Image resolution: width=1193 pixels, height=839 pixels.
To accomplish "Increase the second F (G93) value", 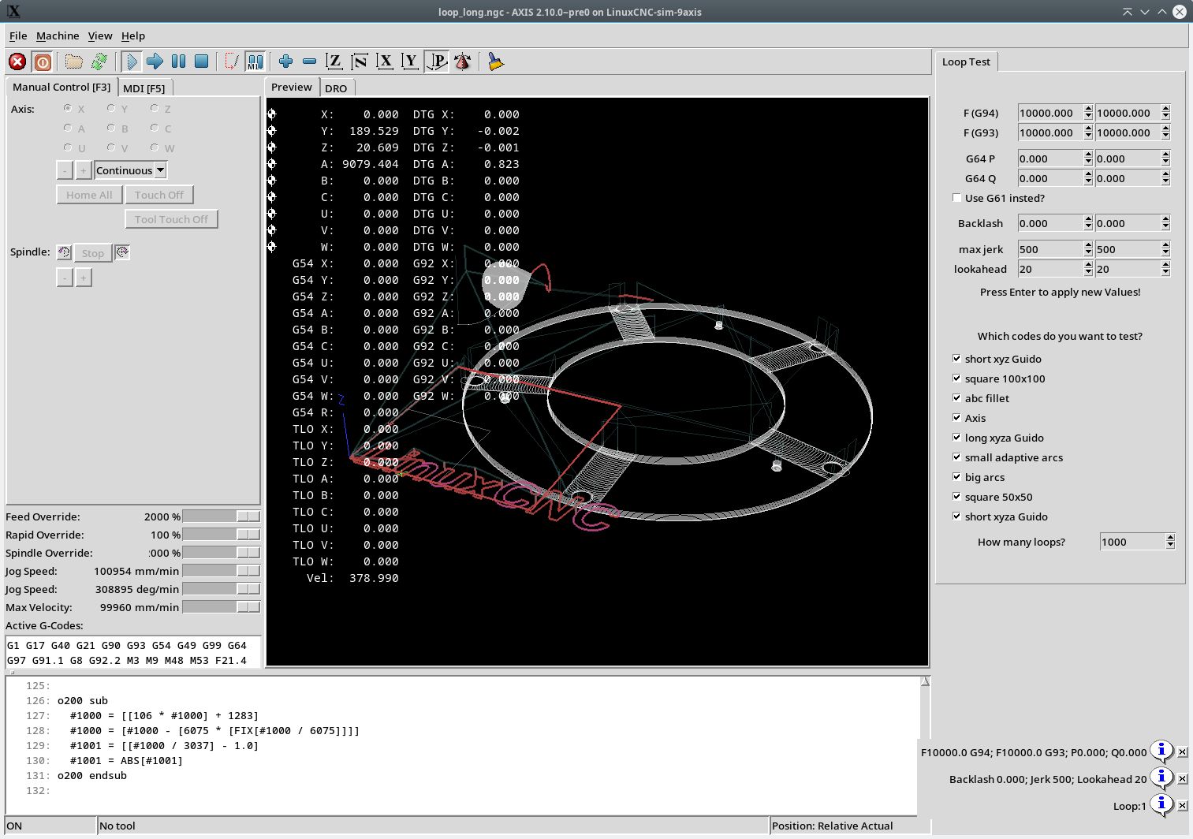I will click(1165, 129).
